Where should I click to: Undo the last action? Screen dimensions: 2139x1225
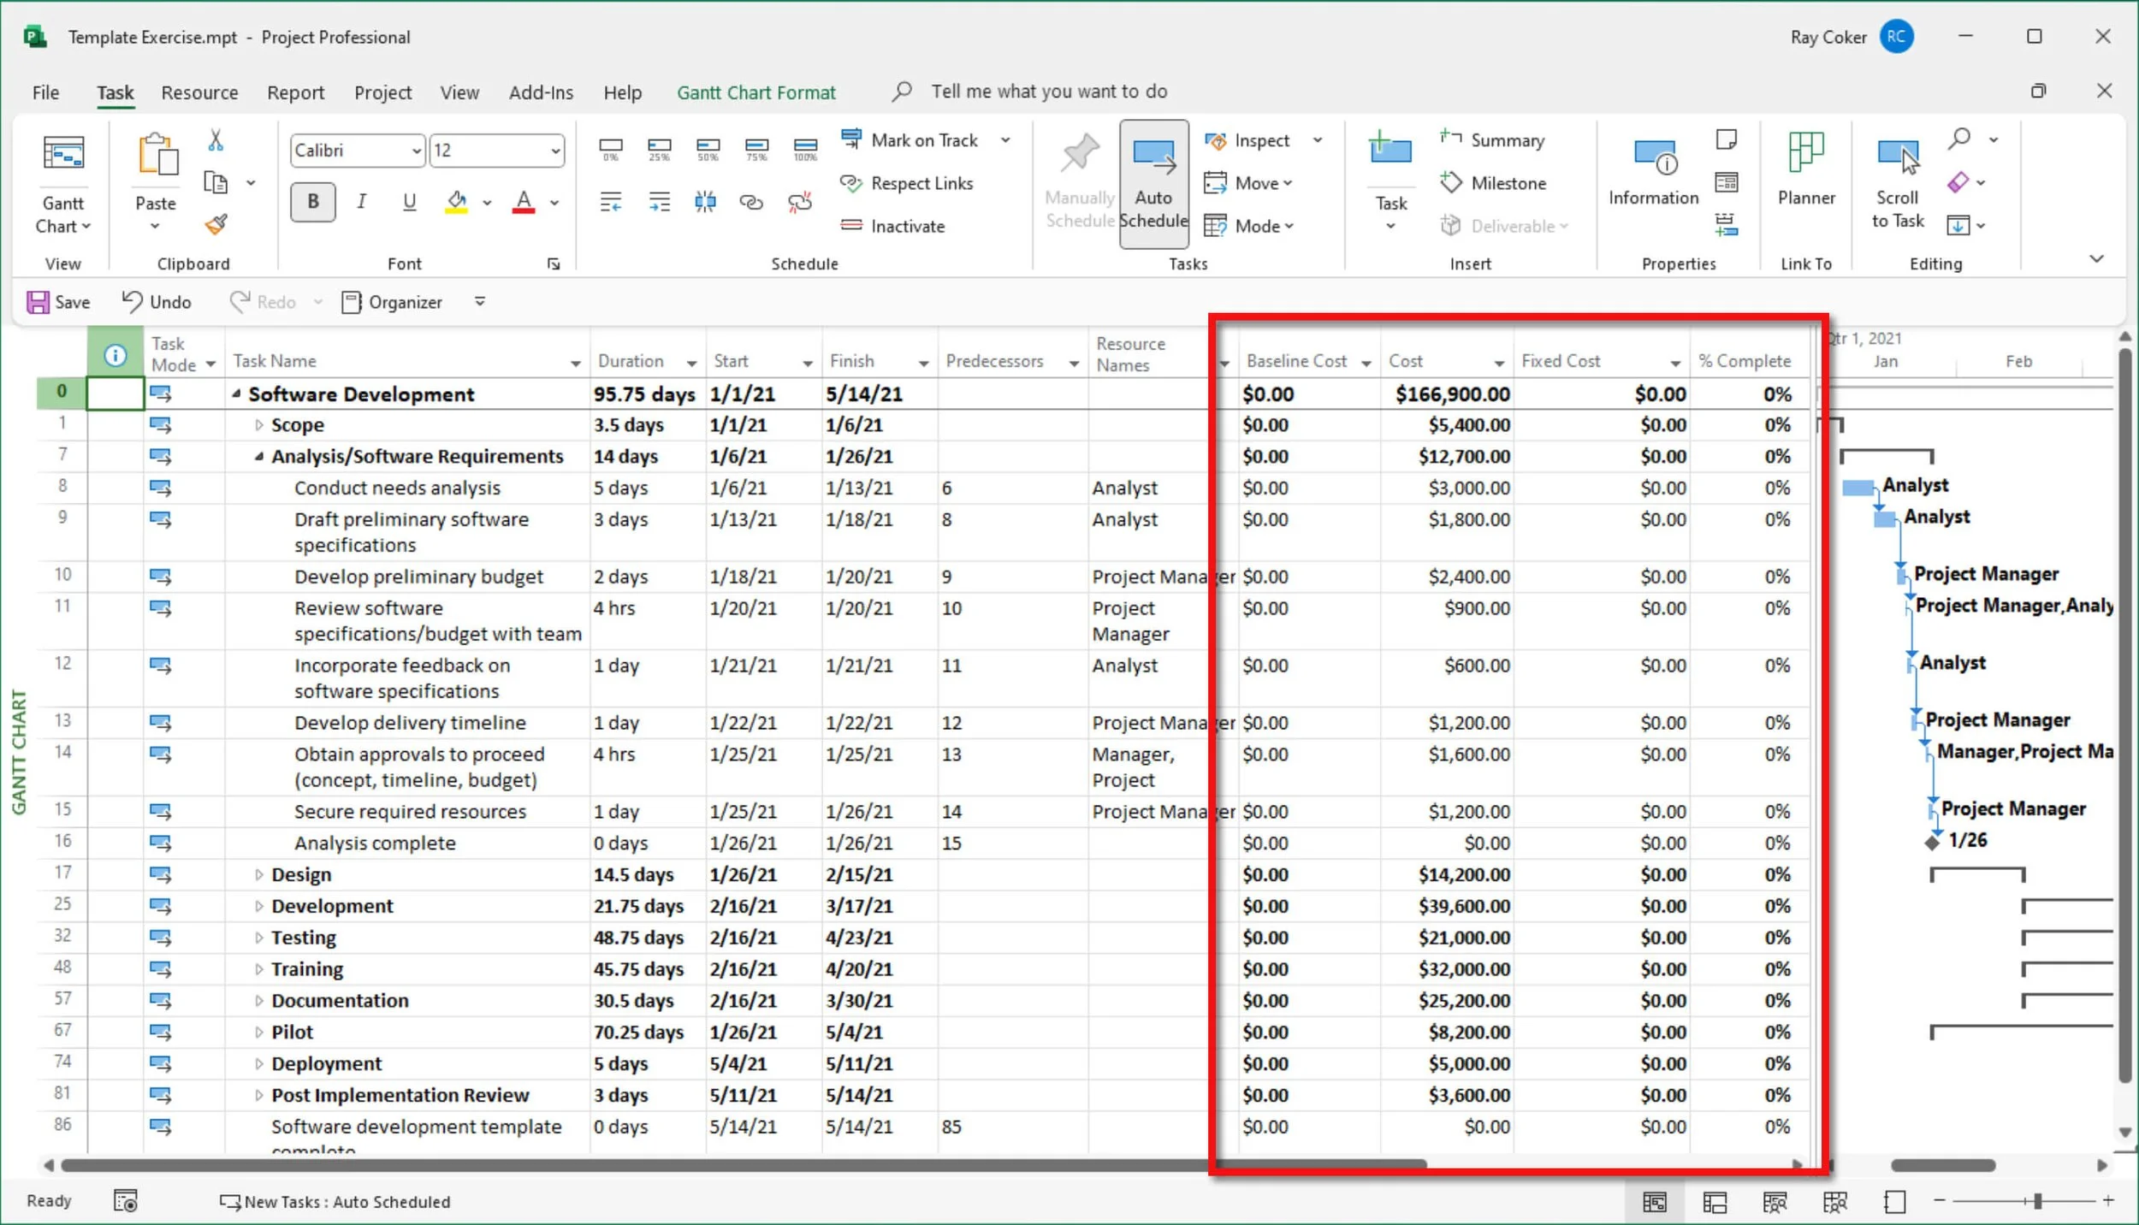click(156, 302)
